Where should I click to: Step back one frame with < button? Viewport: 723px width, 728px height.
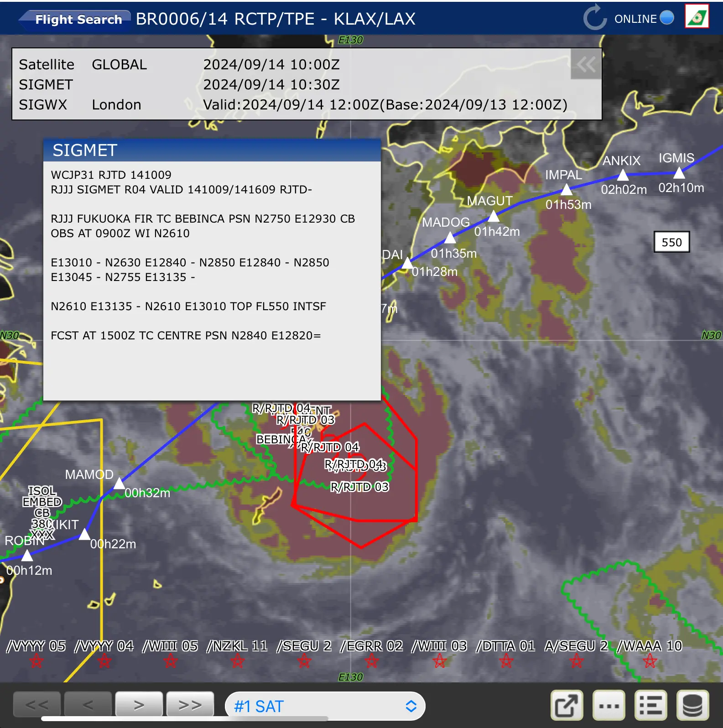click(x=88, y=705)
